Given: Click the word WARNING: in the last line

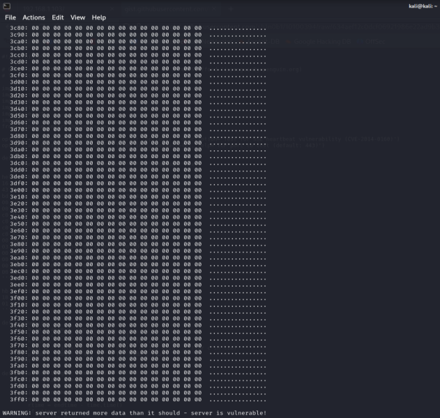Looking at the screenshot, I should click(17, 413).
